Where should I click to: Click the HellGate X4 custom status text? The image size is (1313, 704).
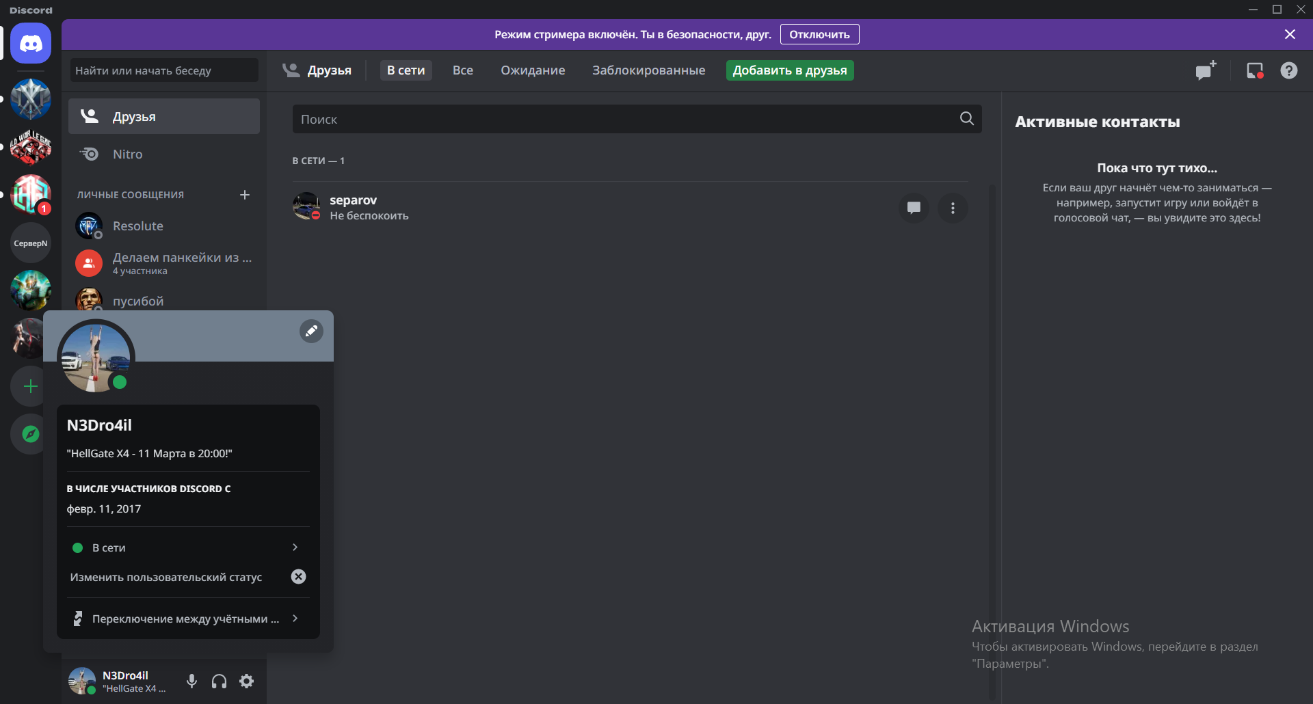pos(150,453)
